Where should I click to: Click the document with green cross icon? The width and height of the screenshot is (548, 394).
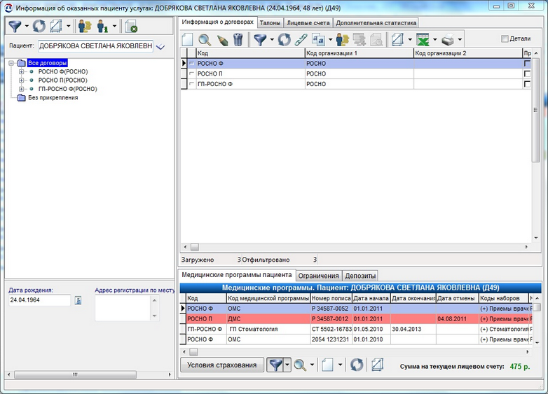click(131, 26)
